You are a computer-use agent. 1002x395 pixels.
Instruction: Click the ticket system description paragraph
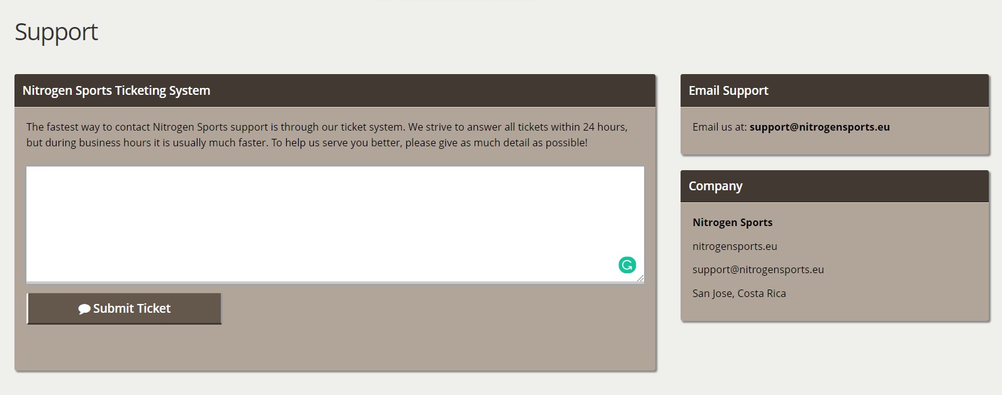point(327,134)
